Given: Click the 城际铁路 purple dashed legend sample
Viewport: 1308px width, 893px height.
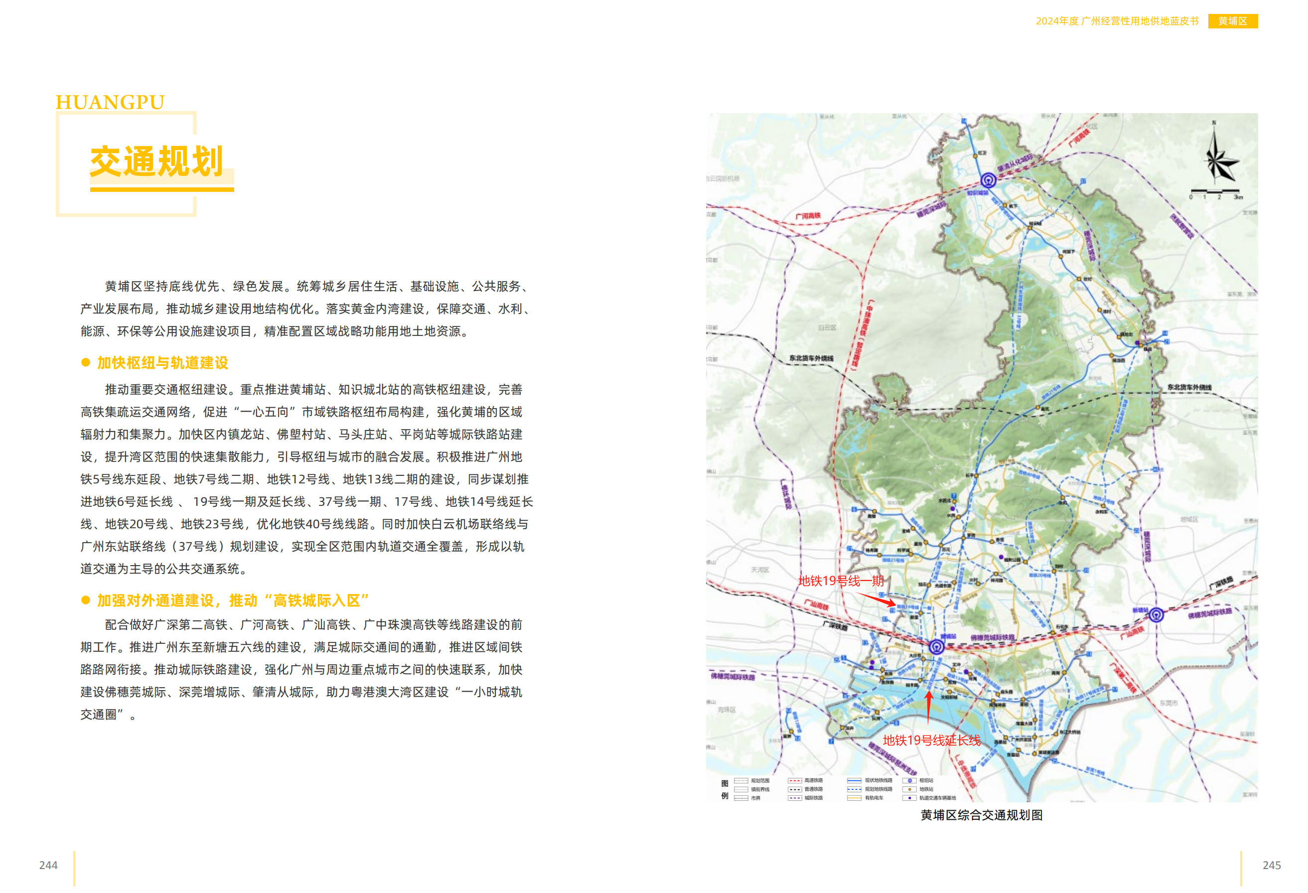Looking at the screenshot, I should 795,798.
